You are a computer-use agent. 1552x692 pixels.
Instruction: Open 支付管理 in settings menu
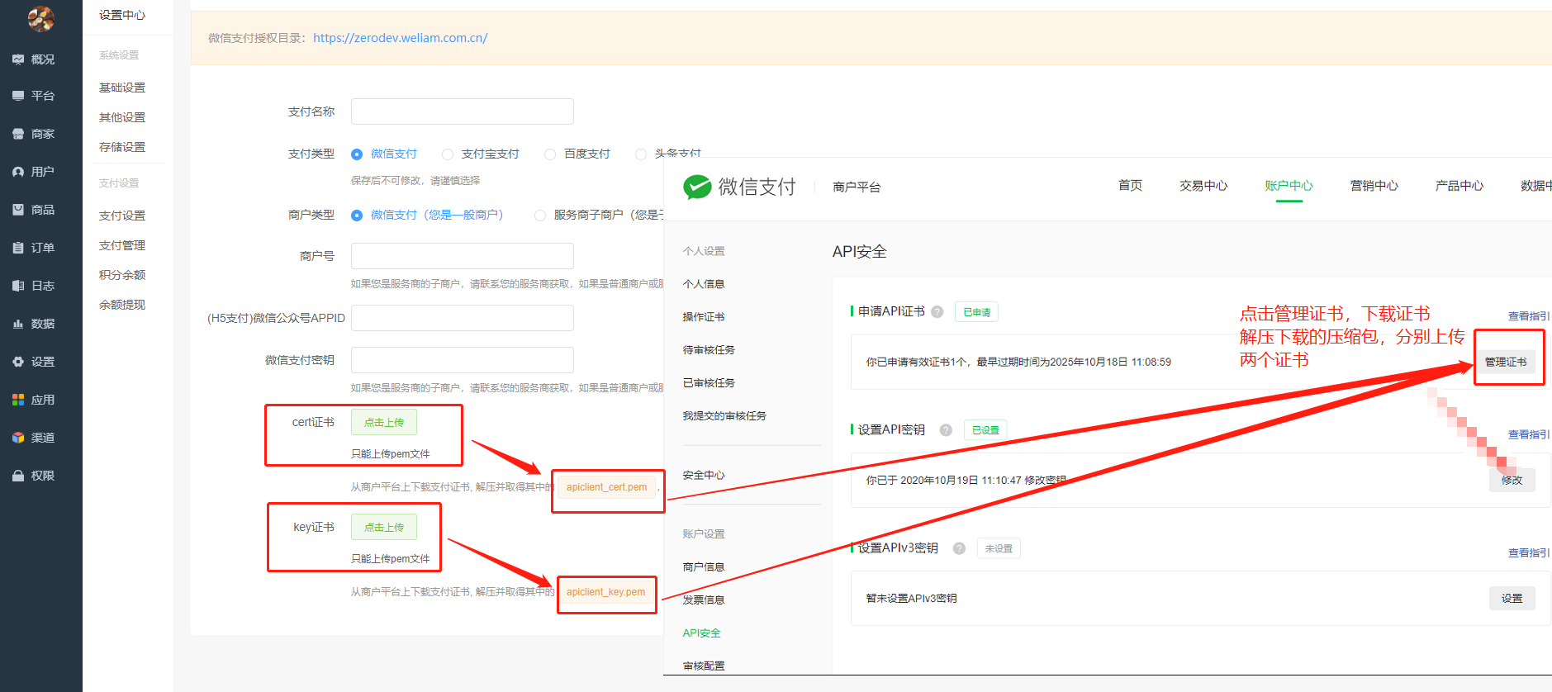122,245
